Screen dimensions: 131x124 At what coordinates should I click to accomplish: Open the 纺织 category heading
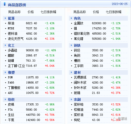pos(11,100)
